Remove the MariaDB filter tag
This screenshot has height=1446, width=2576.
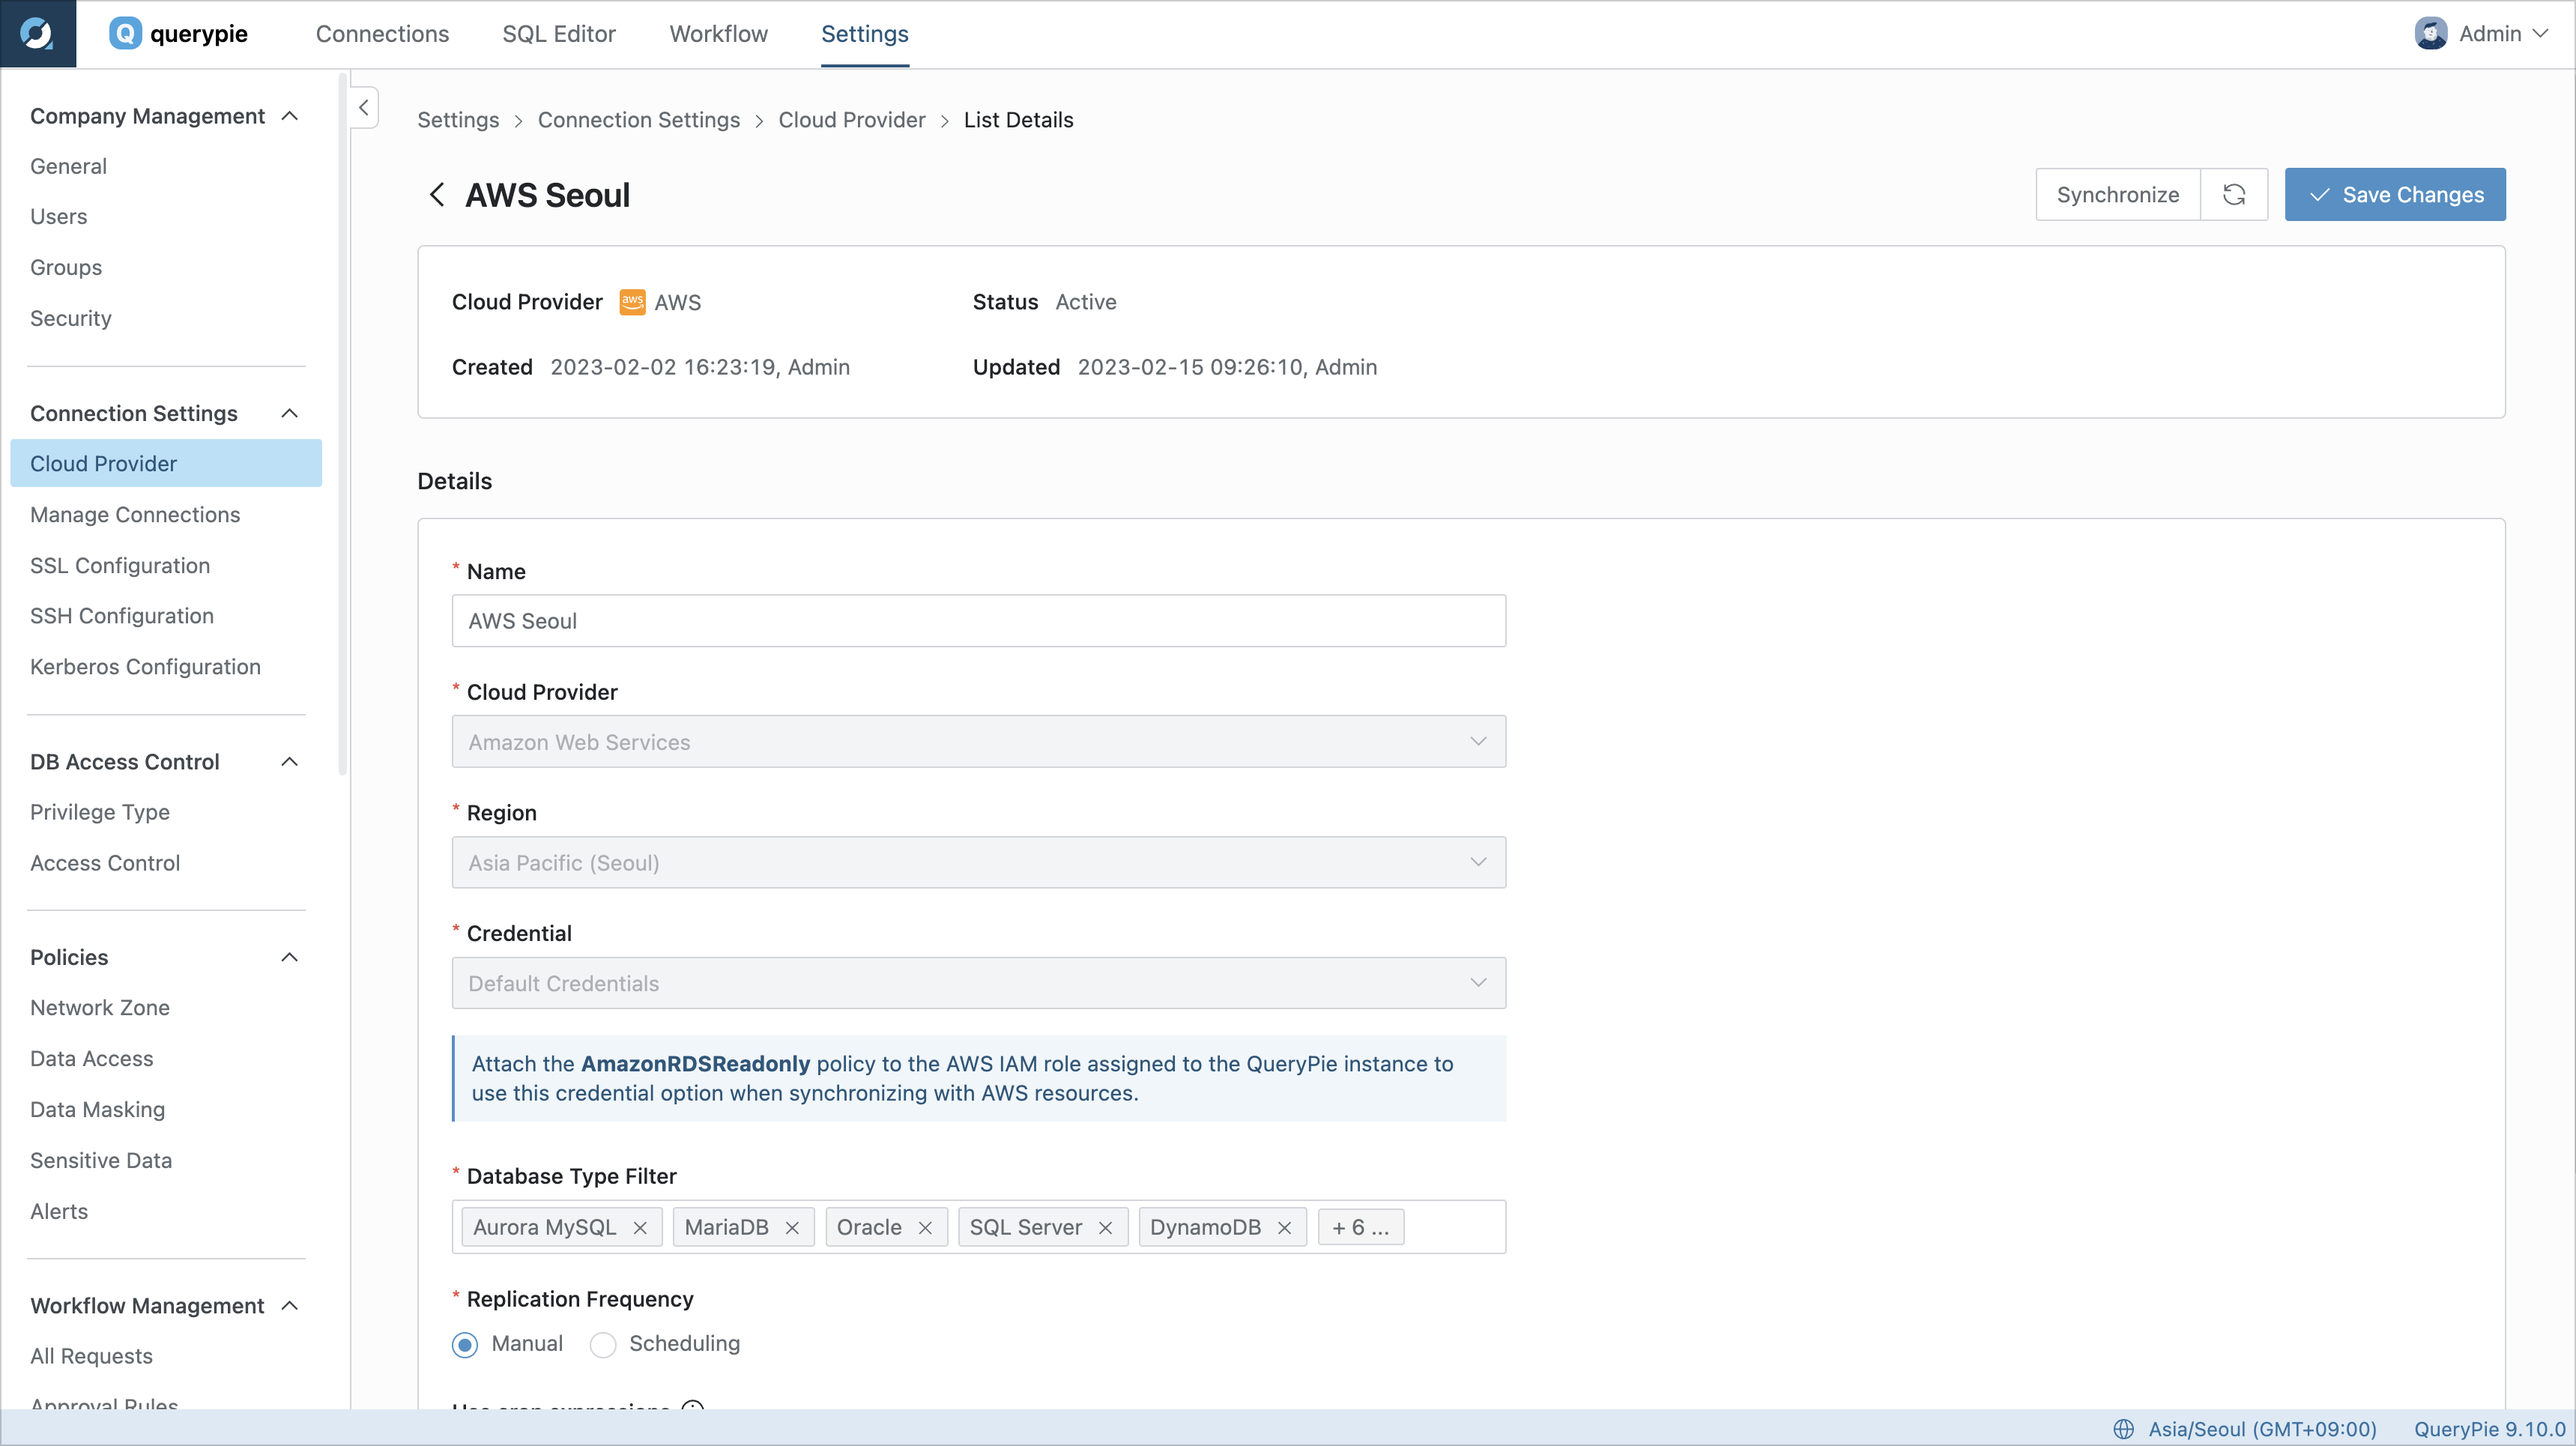coord(792,1228)
